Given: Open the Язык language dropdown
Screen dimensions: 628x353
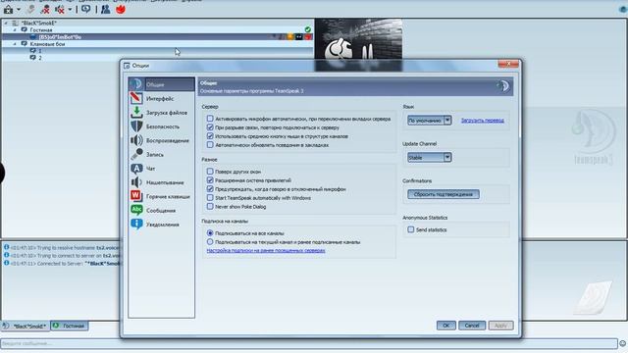Looking at the screenshot, I should click(x=430, y=120).
